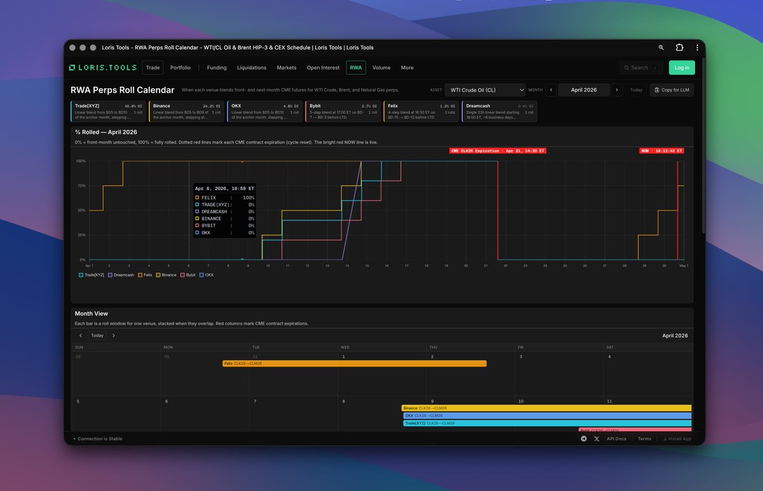Open the API Docs link
763x491 pixels.
pyautogui.click(x=616, y=439)
